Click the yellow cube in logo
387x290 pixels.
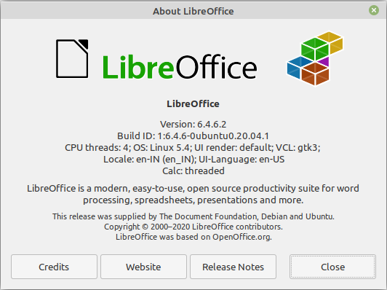(331, 42)
